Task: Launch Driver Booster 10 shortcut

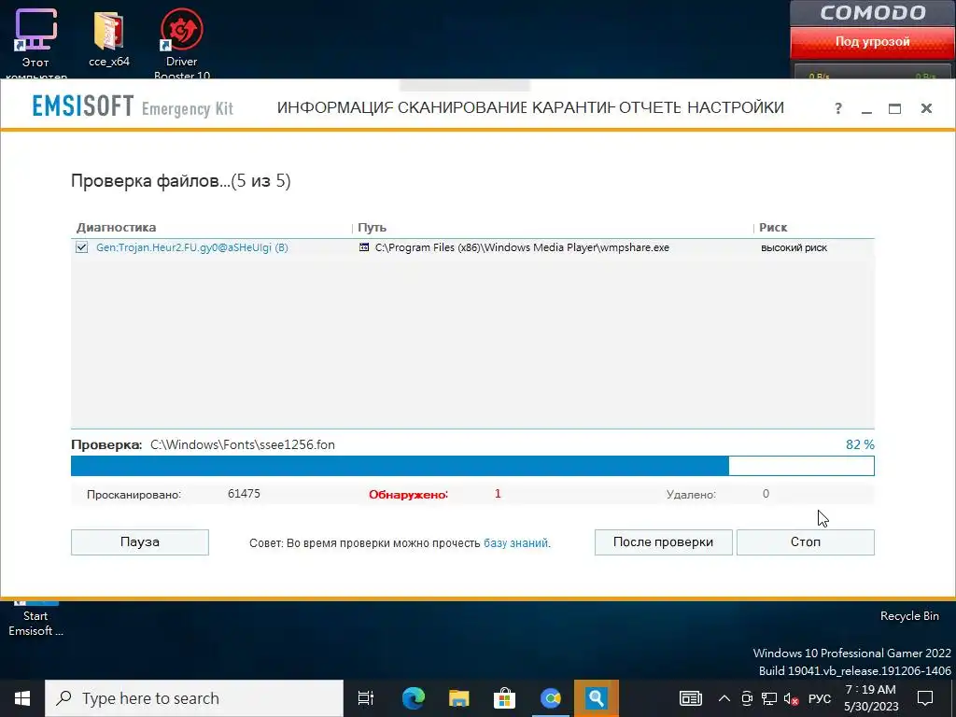Action: [x=182, y=44]
